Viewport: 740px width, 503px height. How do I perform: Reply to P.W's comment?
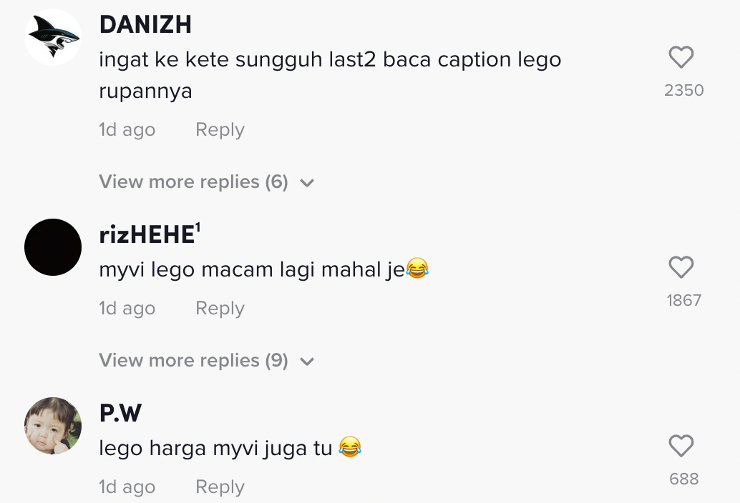click(220, 487)
